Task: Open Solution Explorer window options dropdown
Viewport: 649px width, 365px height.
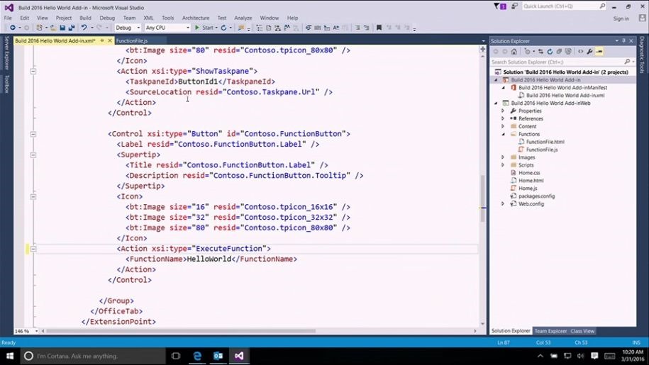Action: point(616,41)
